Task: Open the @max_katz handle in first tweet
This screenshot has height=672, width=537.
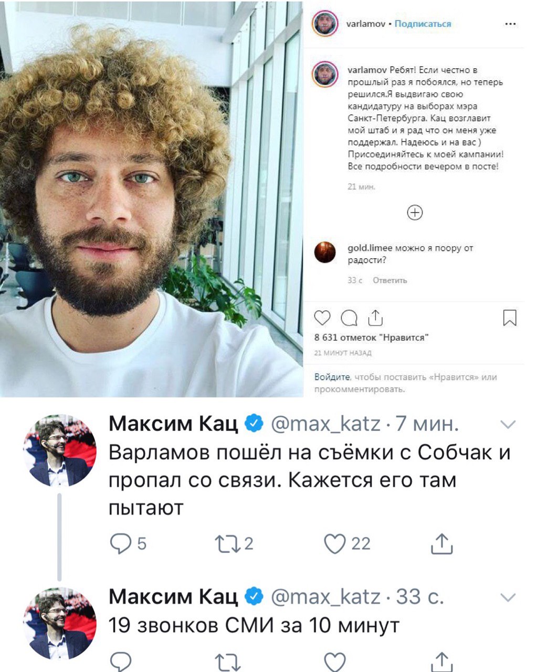Action: point(325,423)
